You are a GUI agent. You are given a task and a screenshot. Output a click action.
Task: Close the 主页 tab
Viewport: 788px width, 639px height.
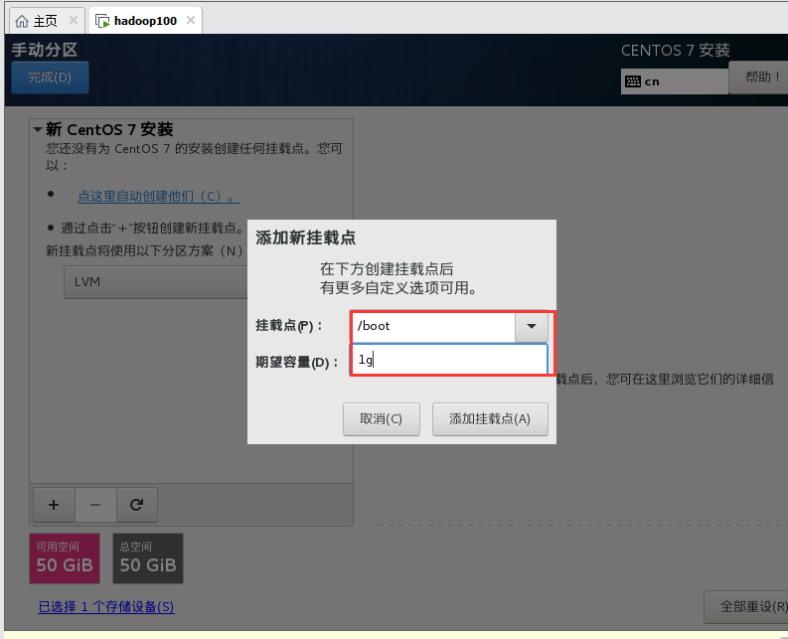(x=74, y=20)
